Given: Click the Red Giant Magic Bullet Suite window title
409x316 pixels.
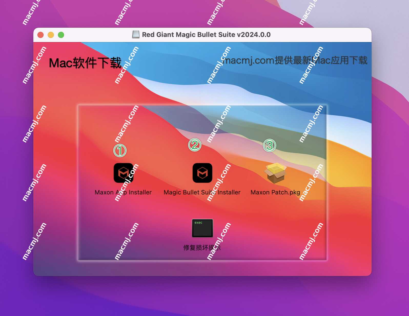Looking at the screenshot, I should pyautogui.click(x=206, y=35).
